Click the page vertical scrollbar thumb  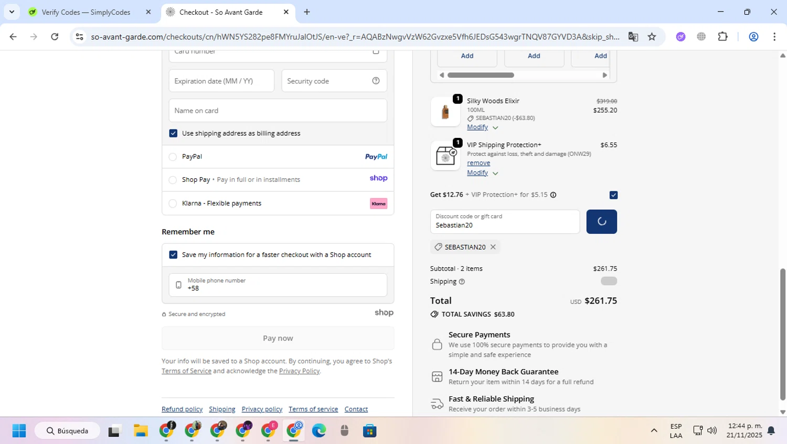point(783,334)
